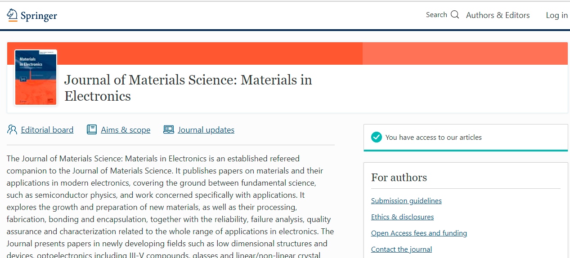Viewport: 570px width, 258px height.
Task: Open the Search menu item
Action: 436,15
